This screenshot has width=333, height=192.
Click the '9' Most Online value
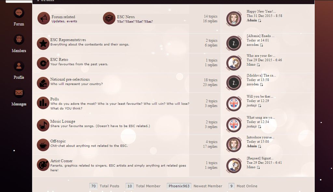232,186
